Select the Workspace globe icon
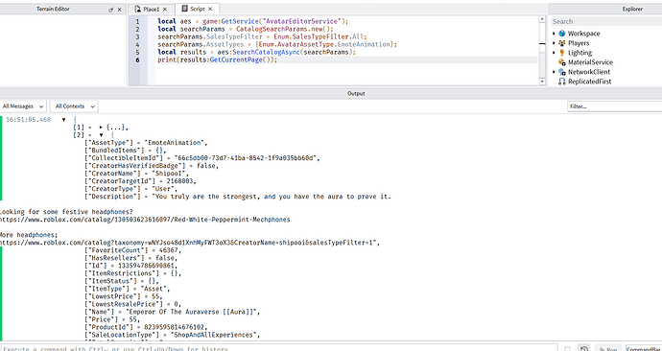The width and height of the screenshot is (662, 351). pos(562,34)
